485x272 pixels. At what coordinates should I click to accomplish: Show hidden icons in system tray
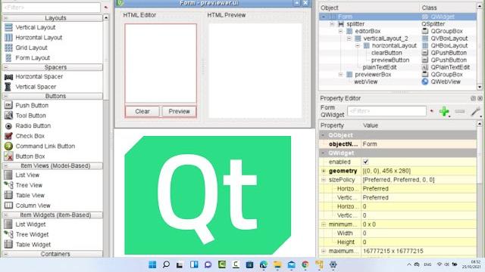pos(409,264)
